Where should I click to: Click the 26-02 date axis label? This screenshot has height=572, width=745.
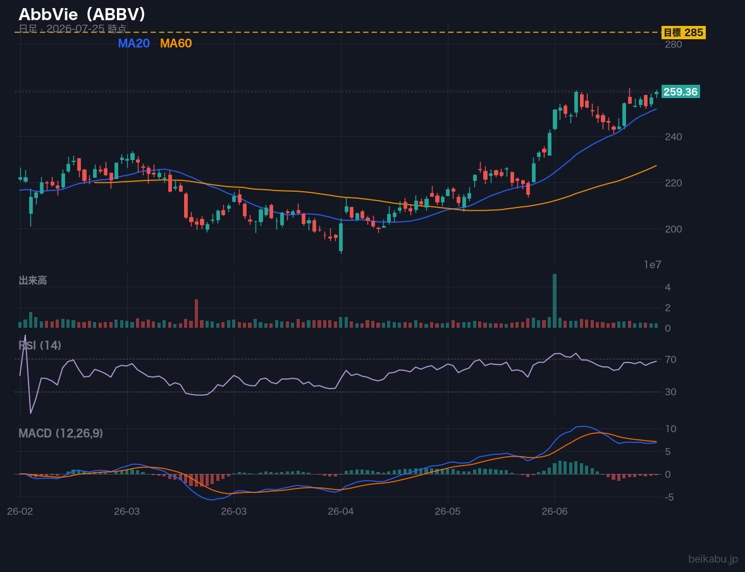coord(20,512)
